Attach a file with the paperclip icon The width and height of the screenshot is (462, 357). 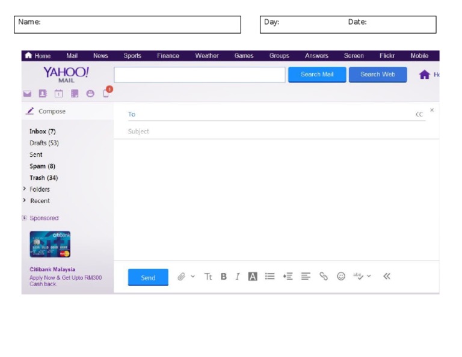181,276
